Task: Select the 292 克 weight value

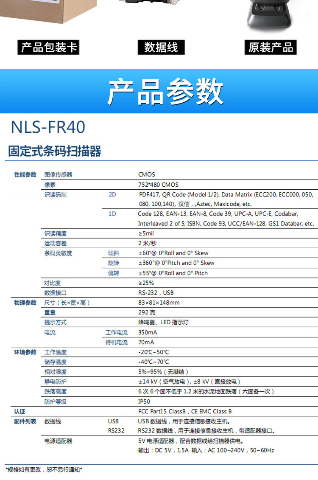Action: click(x=147, y=312)
